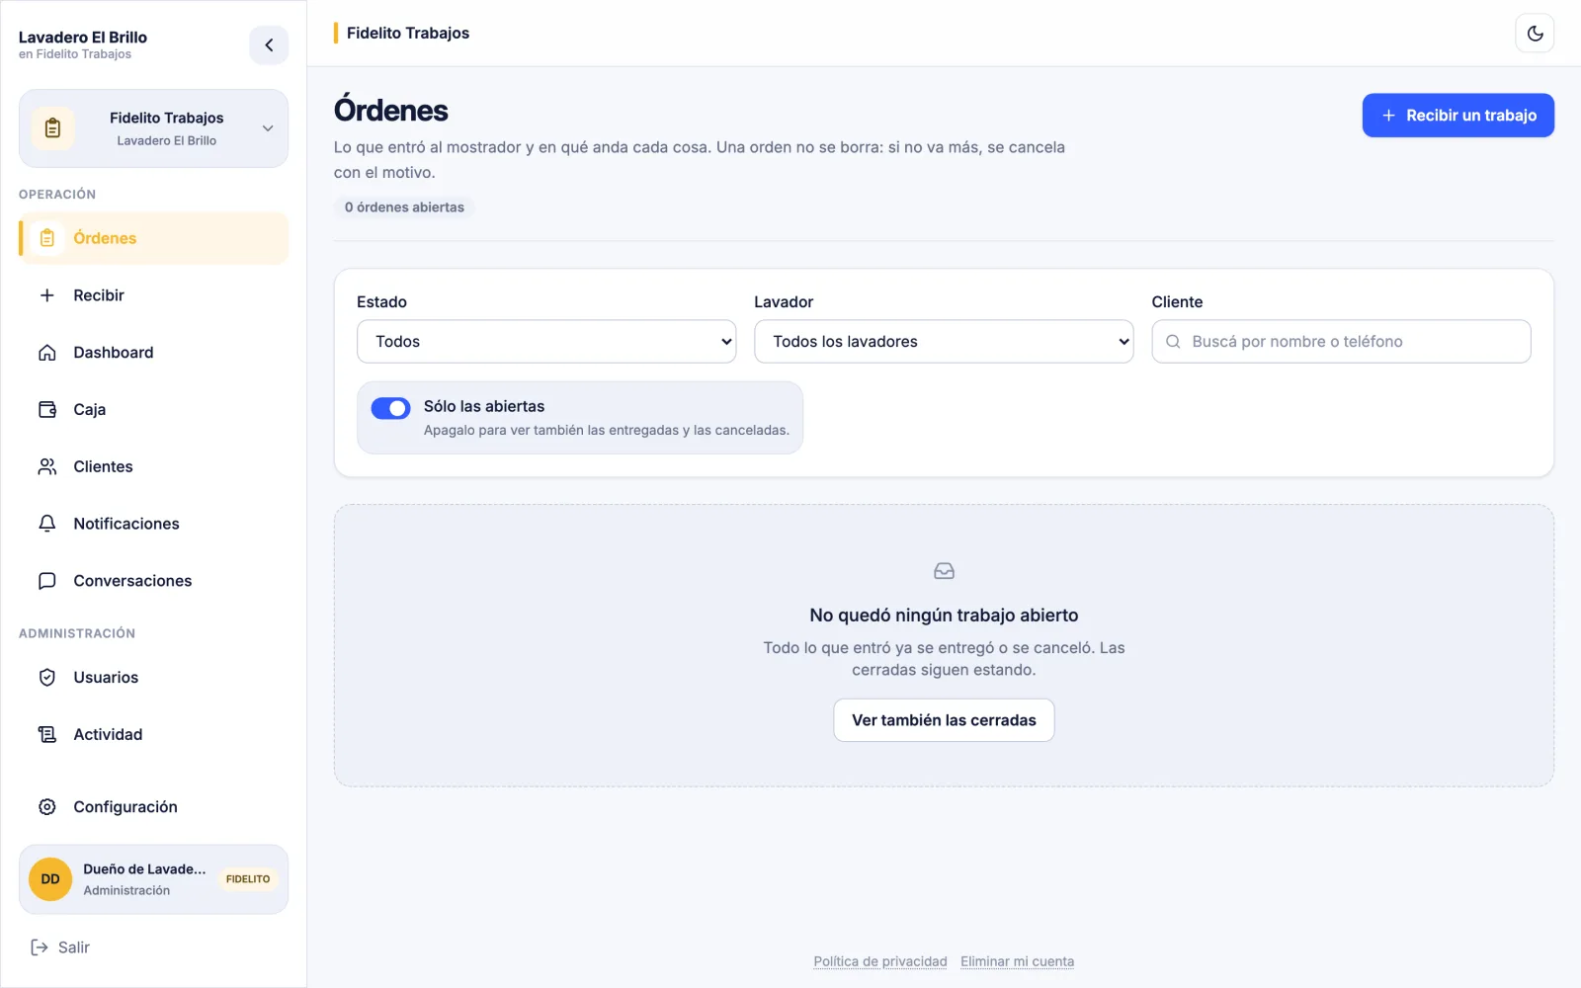
Task: Click the Salir label
Action: (74, 947)
